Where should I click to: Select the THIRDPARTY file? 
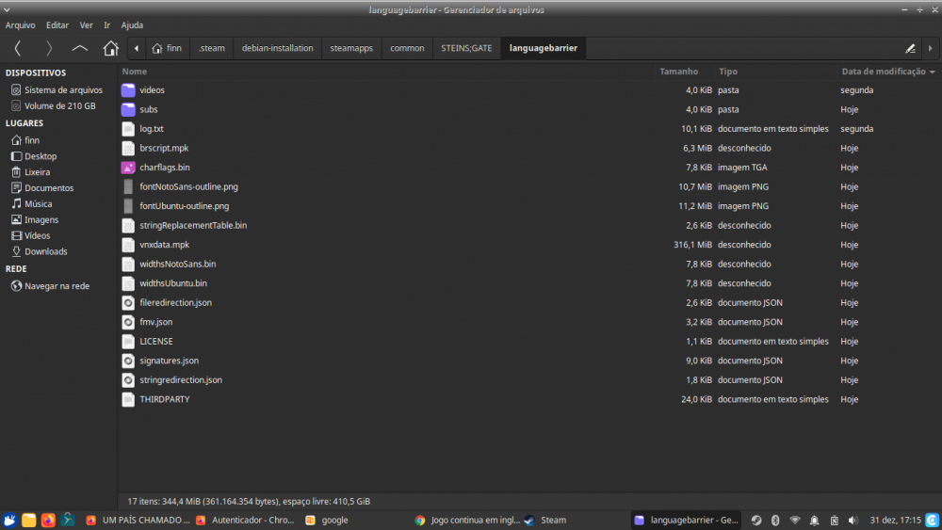pyautogui.click(x=164, y=399)
